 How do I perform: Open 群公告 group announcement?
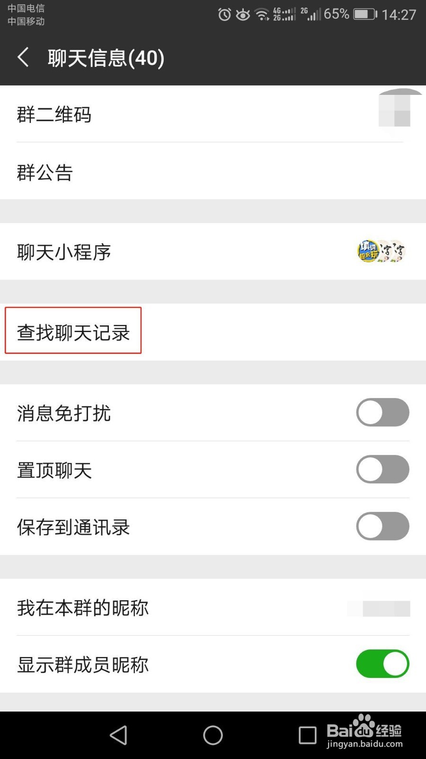[x=213, y=171]
